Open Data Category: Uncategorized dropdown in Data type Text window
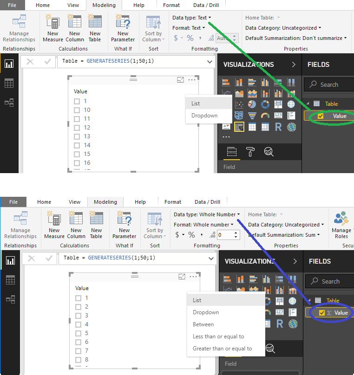 pos(283,28)
